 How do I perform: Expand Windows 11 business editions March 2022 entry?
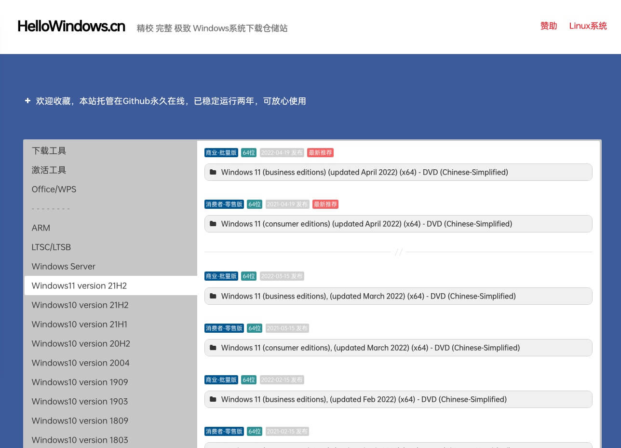[x=398, y=296]
